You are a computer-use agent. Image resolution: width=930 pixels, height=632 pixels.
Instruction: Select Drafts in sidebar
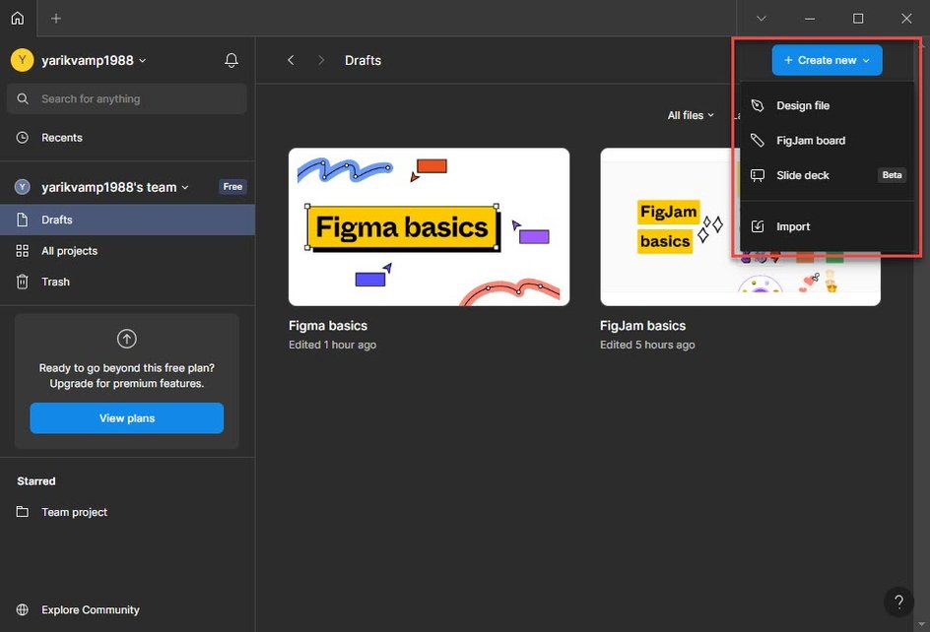click(x=127, y=220)
